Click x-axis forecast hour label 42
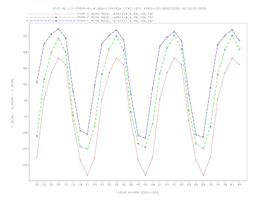Viewport: 261px width, 201px height. (138, 185)
